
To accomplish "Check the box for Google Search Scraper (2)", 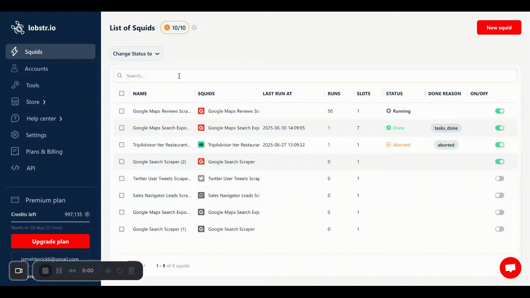I will click(122, 162).
